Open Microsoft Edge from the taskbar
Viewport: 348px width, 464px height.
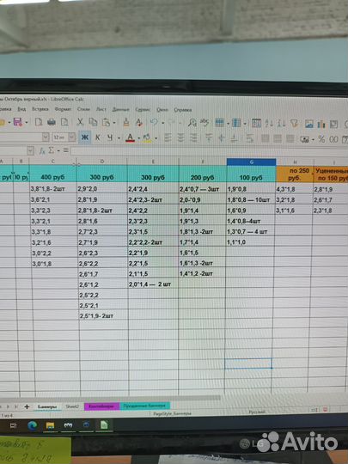click(x=33, y=425)
